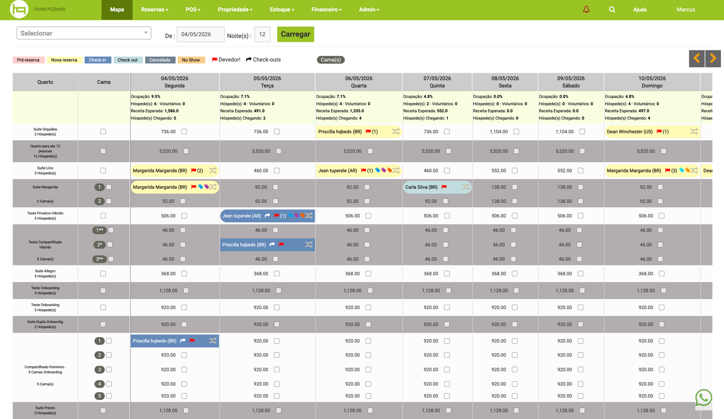The height and width of the screenshot is (419, 724).
Task: Click the 04/05/2026 Segunda column header
Action: pyautogui.click(x=175, y=82)
